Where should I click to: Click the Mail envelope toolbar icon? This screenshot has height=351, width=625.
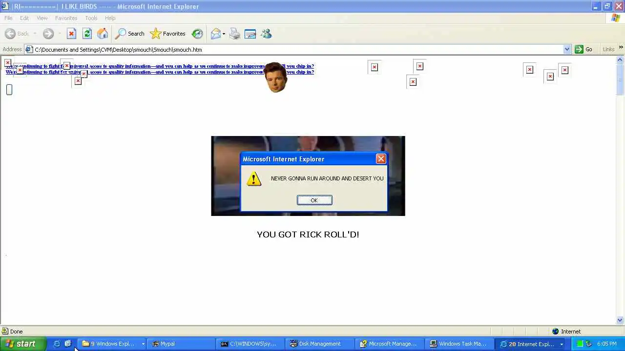pyautogui.click(x=215, y=34)
